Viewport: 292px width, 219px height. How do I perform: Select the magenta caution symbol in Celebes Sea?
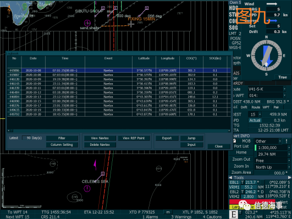(87, 188)
